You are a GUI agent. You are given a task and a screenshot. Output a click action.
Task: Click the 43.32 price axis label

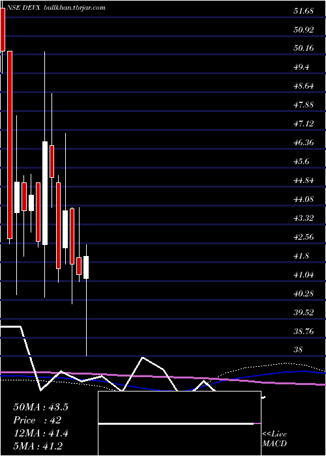(x=304, y=218)
